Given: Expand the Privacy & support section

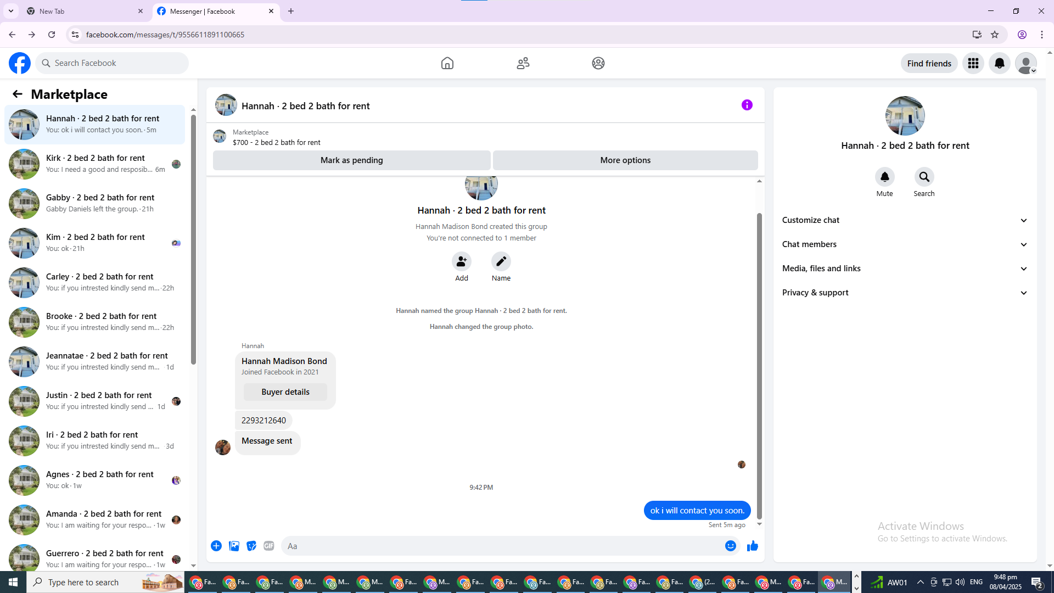Looking at the screenshot, I should click(x=904, y=293).
